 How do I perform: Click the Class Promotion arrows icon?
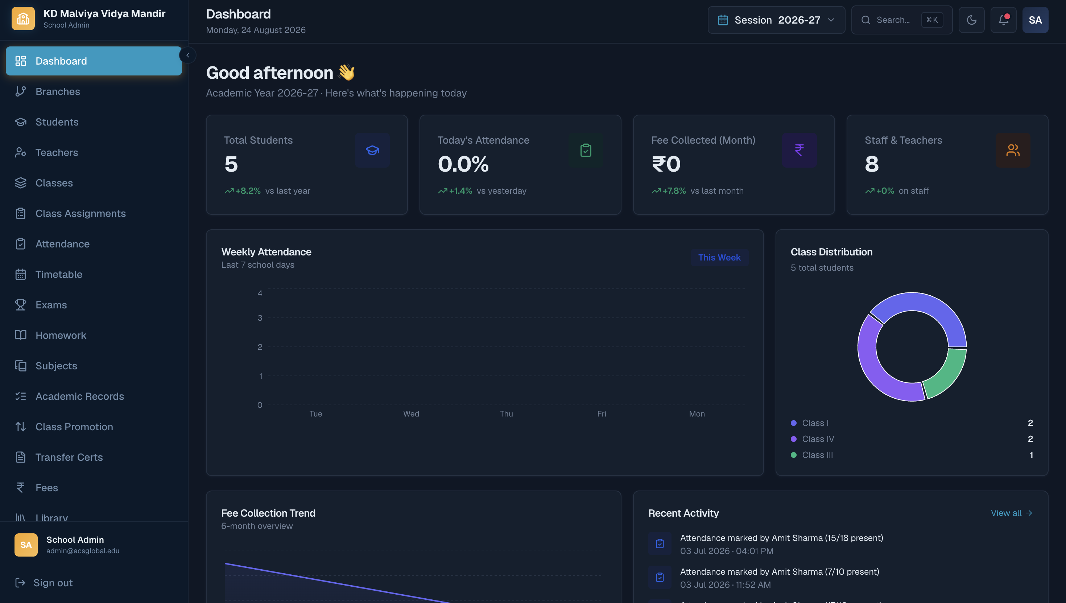[21, 427]
